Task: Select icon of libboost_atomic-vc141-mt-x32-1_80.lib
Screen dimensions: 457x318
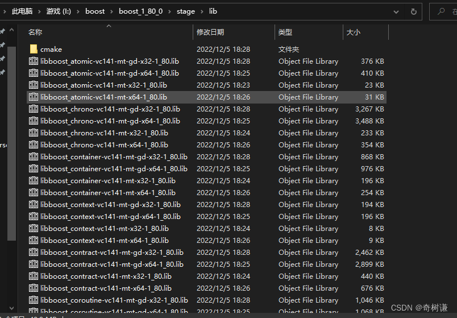Action: click(x=34, y=85)
